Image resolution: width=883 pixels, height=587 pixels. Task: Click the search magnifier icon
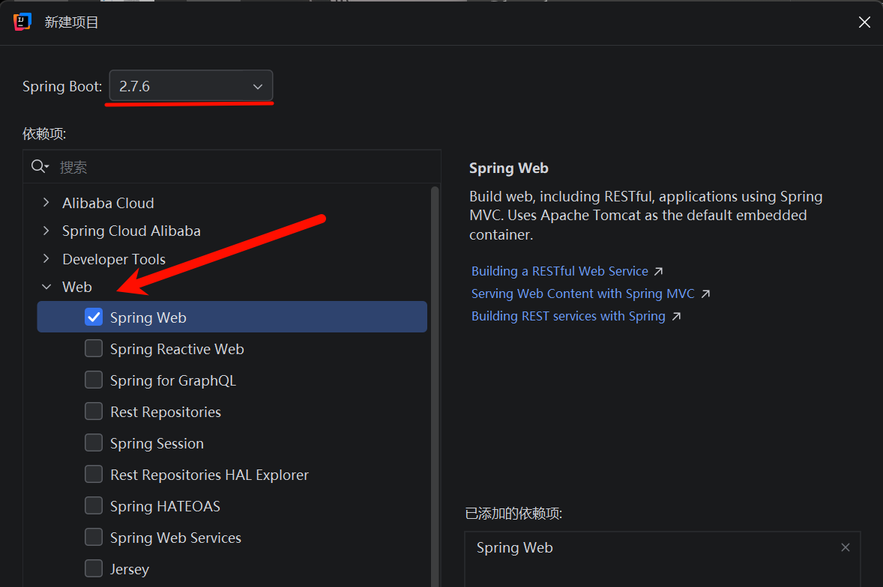coord(39,167)
